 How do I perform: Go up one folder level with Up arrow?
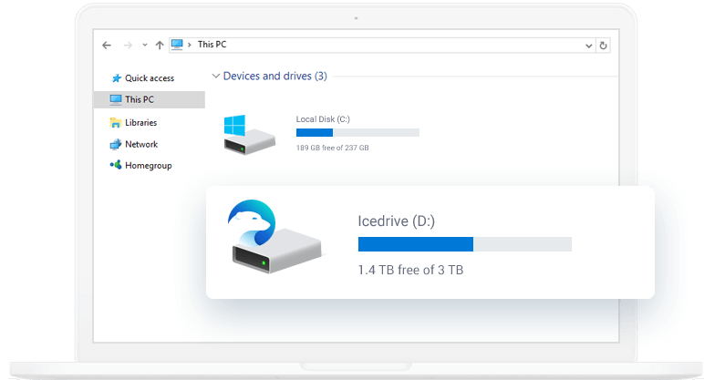point(160,45)
